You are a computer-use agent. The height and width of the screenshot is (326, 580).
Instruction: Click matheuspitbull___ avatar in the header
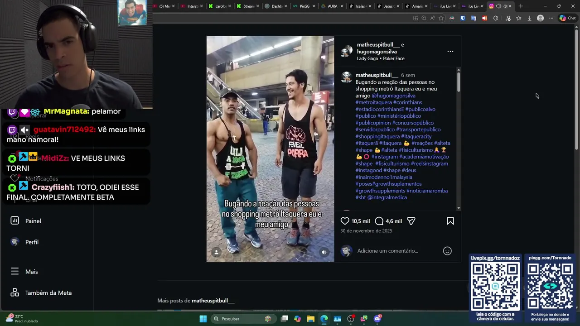pos(347,51)
